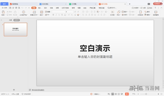Collapse the slide panel with double chevron
This screenshot has width=164, height=96.
[x=1, y=20]
